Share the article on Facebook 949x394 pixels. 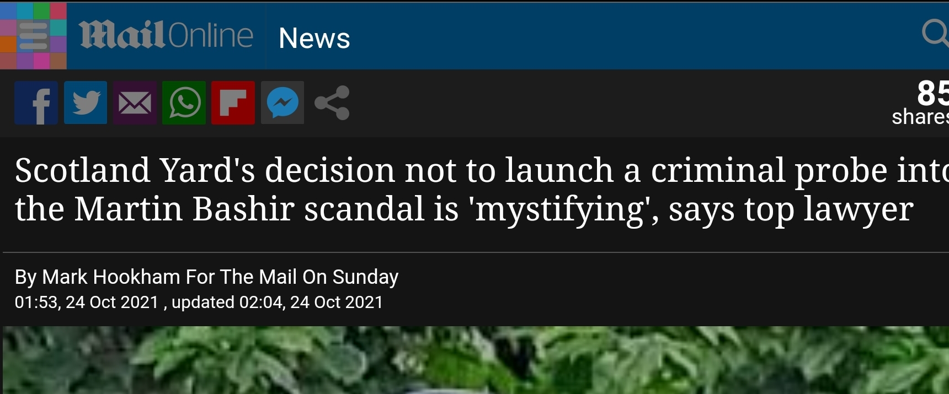[35, 102]
